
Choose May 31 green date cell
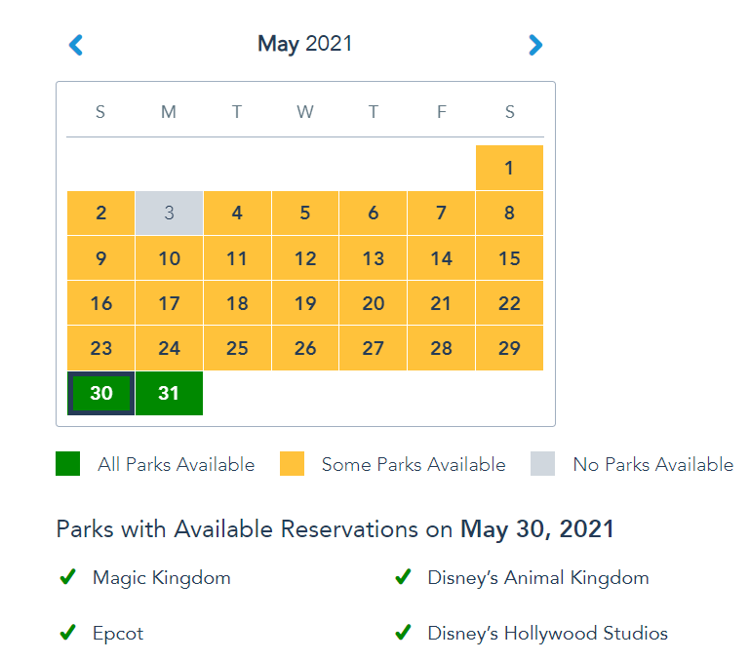[x=169, y=393]
